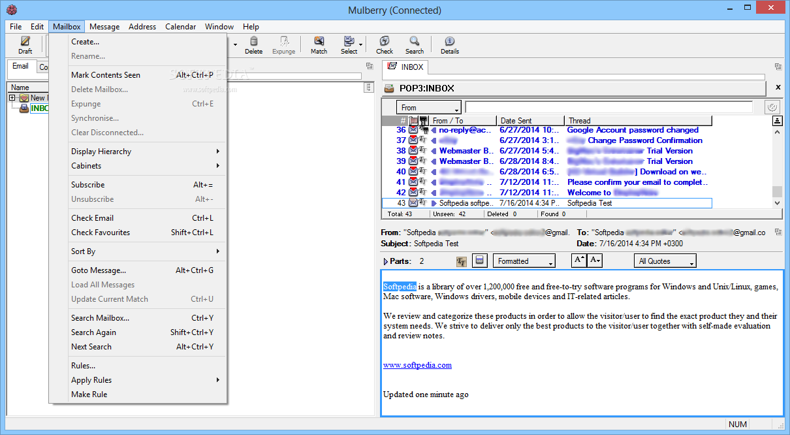Click the grayed Expunge toolbar icon
Image resolution: width=790 pixels, height=435 pixels.
[x=284, y=41]
